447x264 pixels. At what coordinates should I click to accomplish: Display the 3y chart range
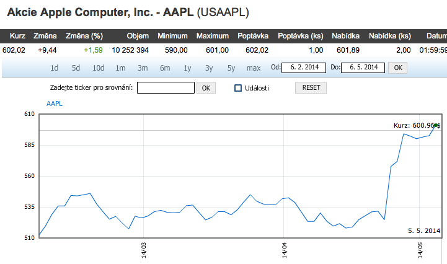pos(209,68)
